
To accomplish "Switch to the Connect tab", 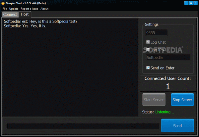I will (10, 15).
